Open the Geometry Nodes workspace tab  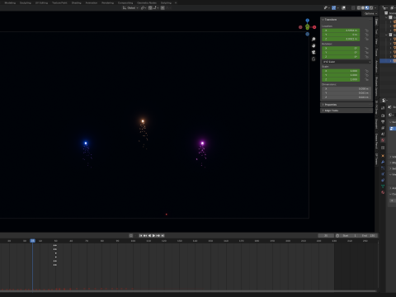pos(147,2)
